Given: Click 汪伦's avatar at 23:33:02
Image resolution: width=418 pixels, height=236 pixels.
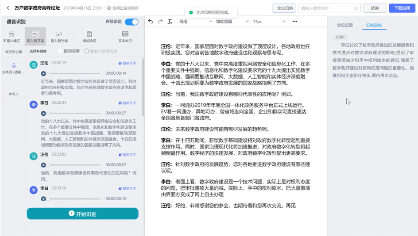Looking at the screenshot, I should (x=33, y=156).
